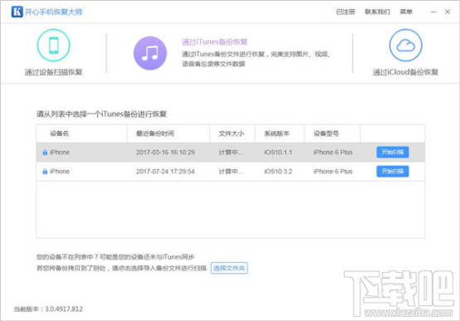This screenshot has height=321, width=460.
Task: Open the 联系我们 menu item
Action: coord(377,12)
